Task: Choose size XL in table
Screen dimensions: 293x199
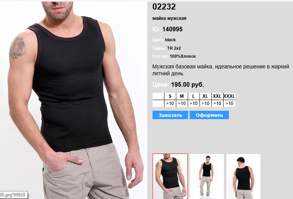Action: pyautogui.click(x=205, y=96)
